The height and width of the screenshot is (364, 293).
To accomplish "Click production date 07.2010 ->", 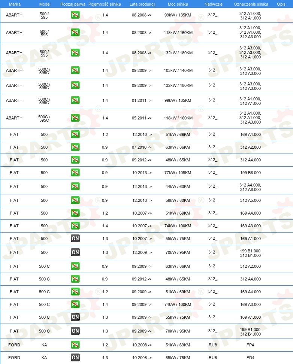I will (142, 147).
